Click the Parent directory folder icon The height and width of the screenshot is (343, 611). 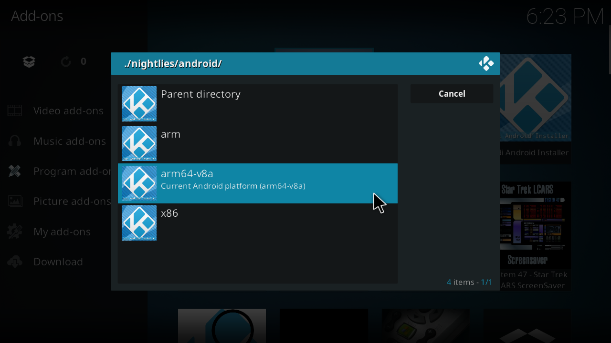tap(139, 104)
